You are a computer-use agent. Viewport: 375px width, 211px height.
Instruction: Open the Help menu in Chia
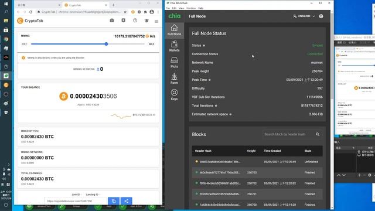click(200, 8)
